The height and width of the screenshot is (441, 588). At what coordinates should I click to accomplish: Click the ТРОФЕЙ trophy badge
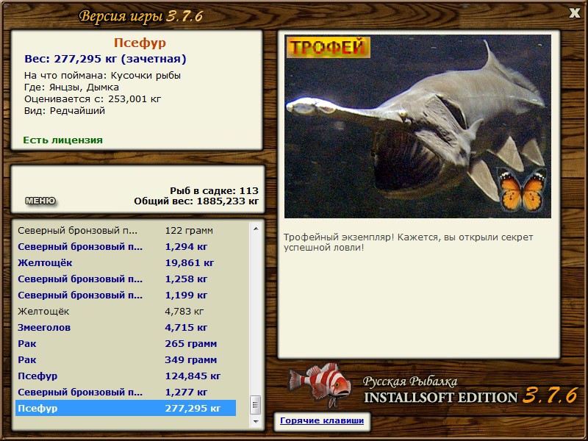328,47
